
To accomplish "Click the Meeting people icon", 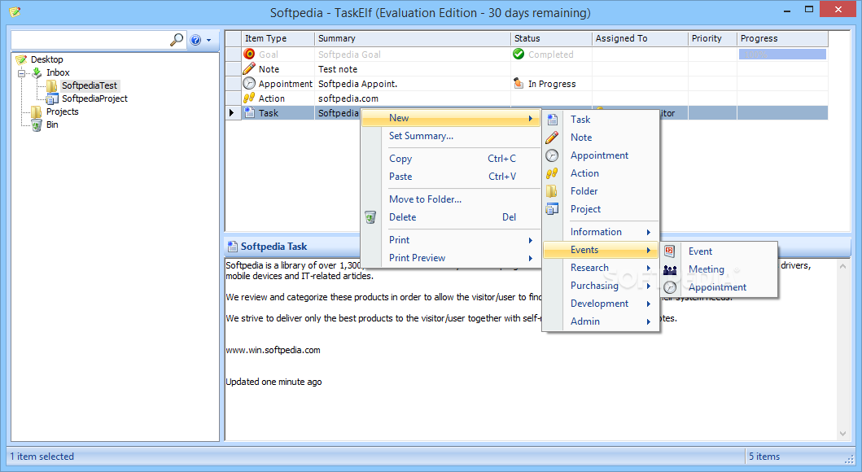I will pyautogui.click(x=670, y=269).
